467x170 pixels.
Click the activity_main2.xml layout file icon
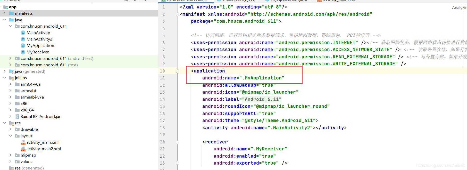[x=23, y=149]
